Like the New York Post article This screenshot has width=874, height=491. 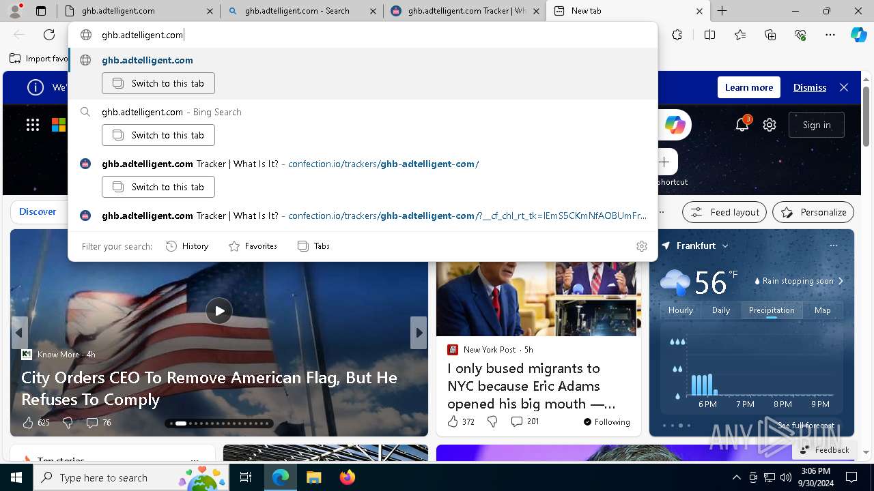click(461, 422)
